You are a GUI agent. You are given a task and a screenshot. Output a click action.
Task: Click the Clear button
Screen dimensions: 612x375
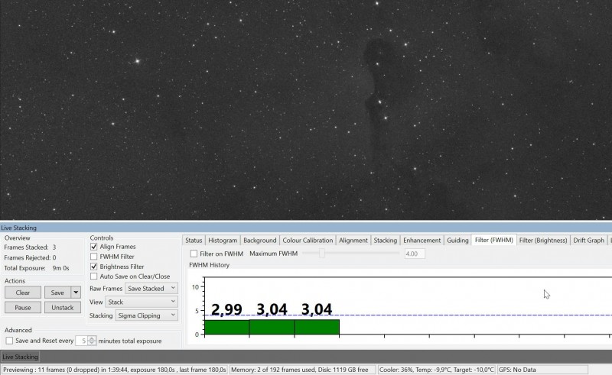[23, 293]
